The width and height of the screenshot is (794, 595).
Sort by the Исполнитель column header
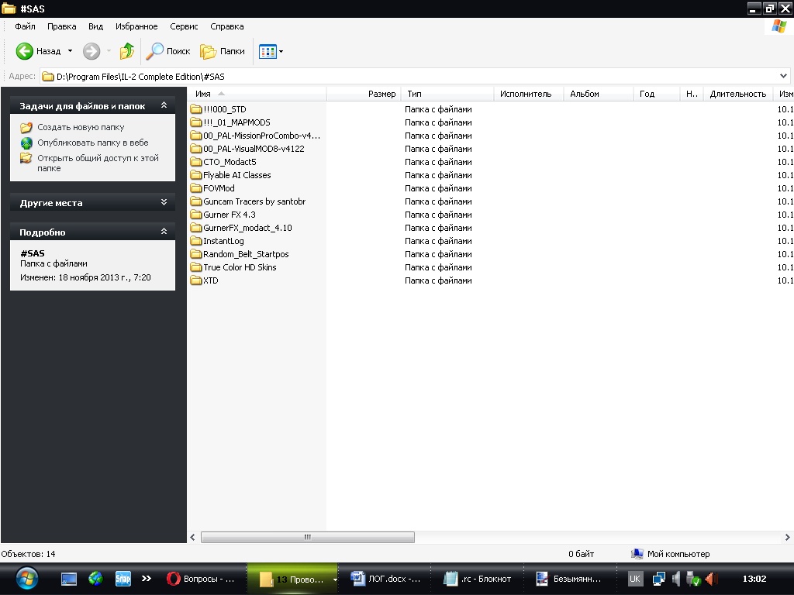(529, 94)
